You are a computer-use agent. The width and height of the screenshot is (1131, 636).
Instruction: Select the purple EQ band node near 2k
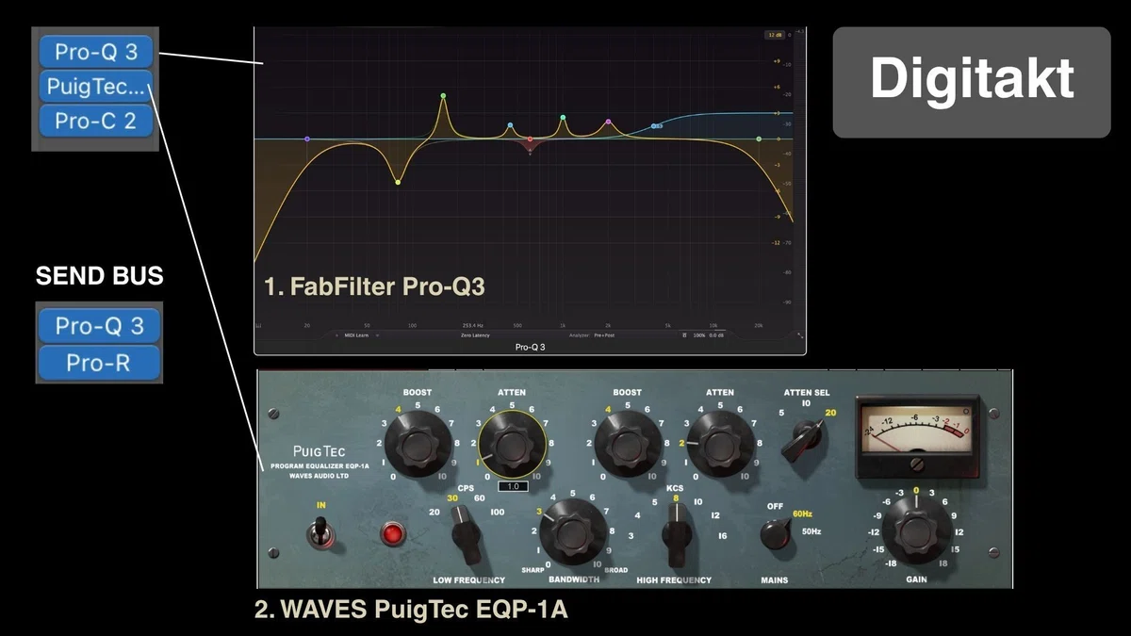pyautogui.click(x=609, y=122)
